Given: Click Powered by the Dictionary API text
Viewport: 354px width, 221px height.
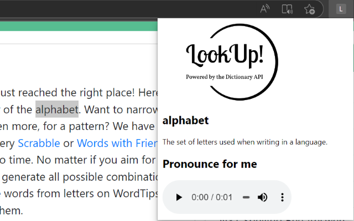Looking at the screenshot, I should pos(225,77).
